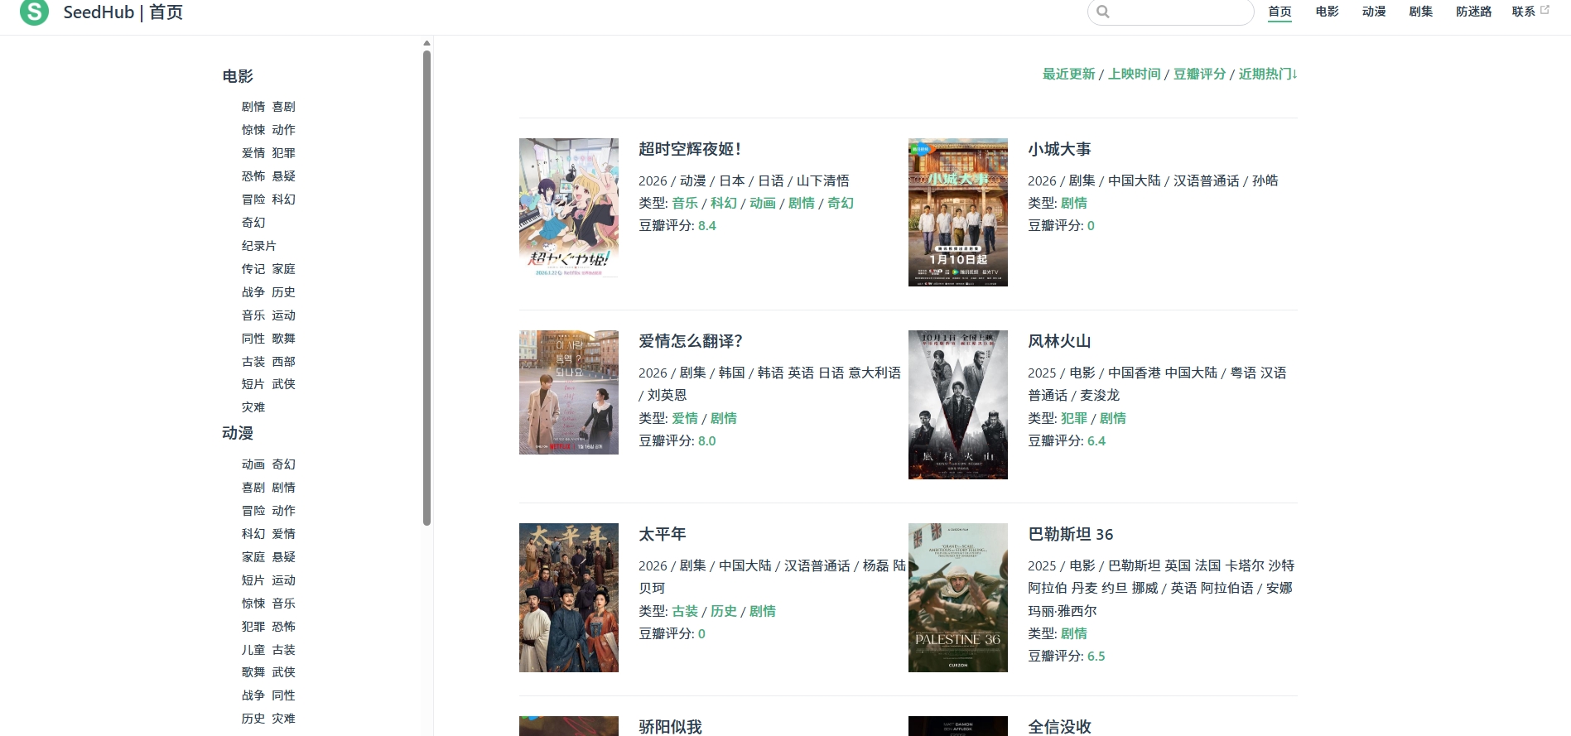Viewport: 1571px width, 736px height.
Task: Select 剧情 genre tag under 小城大事
Action: click(x=1074, y=203)
